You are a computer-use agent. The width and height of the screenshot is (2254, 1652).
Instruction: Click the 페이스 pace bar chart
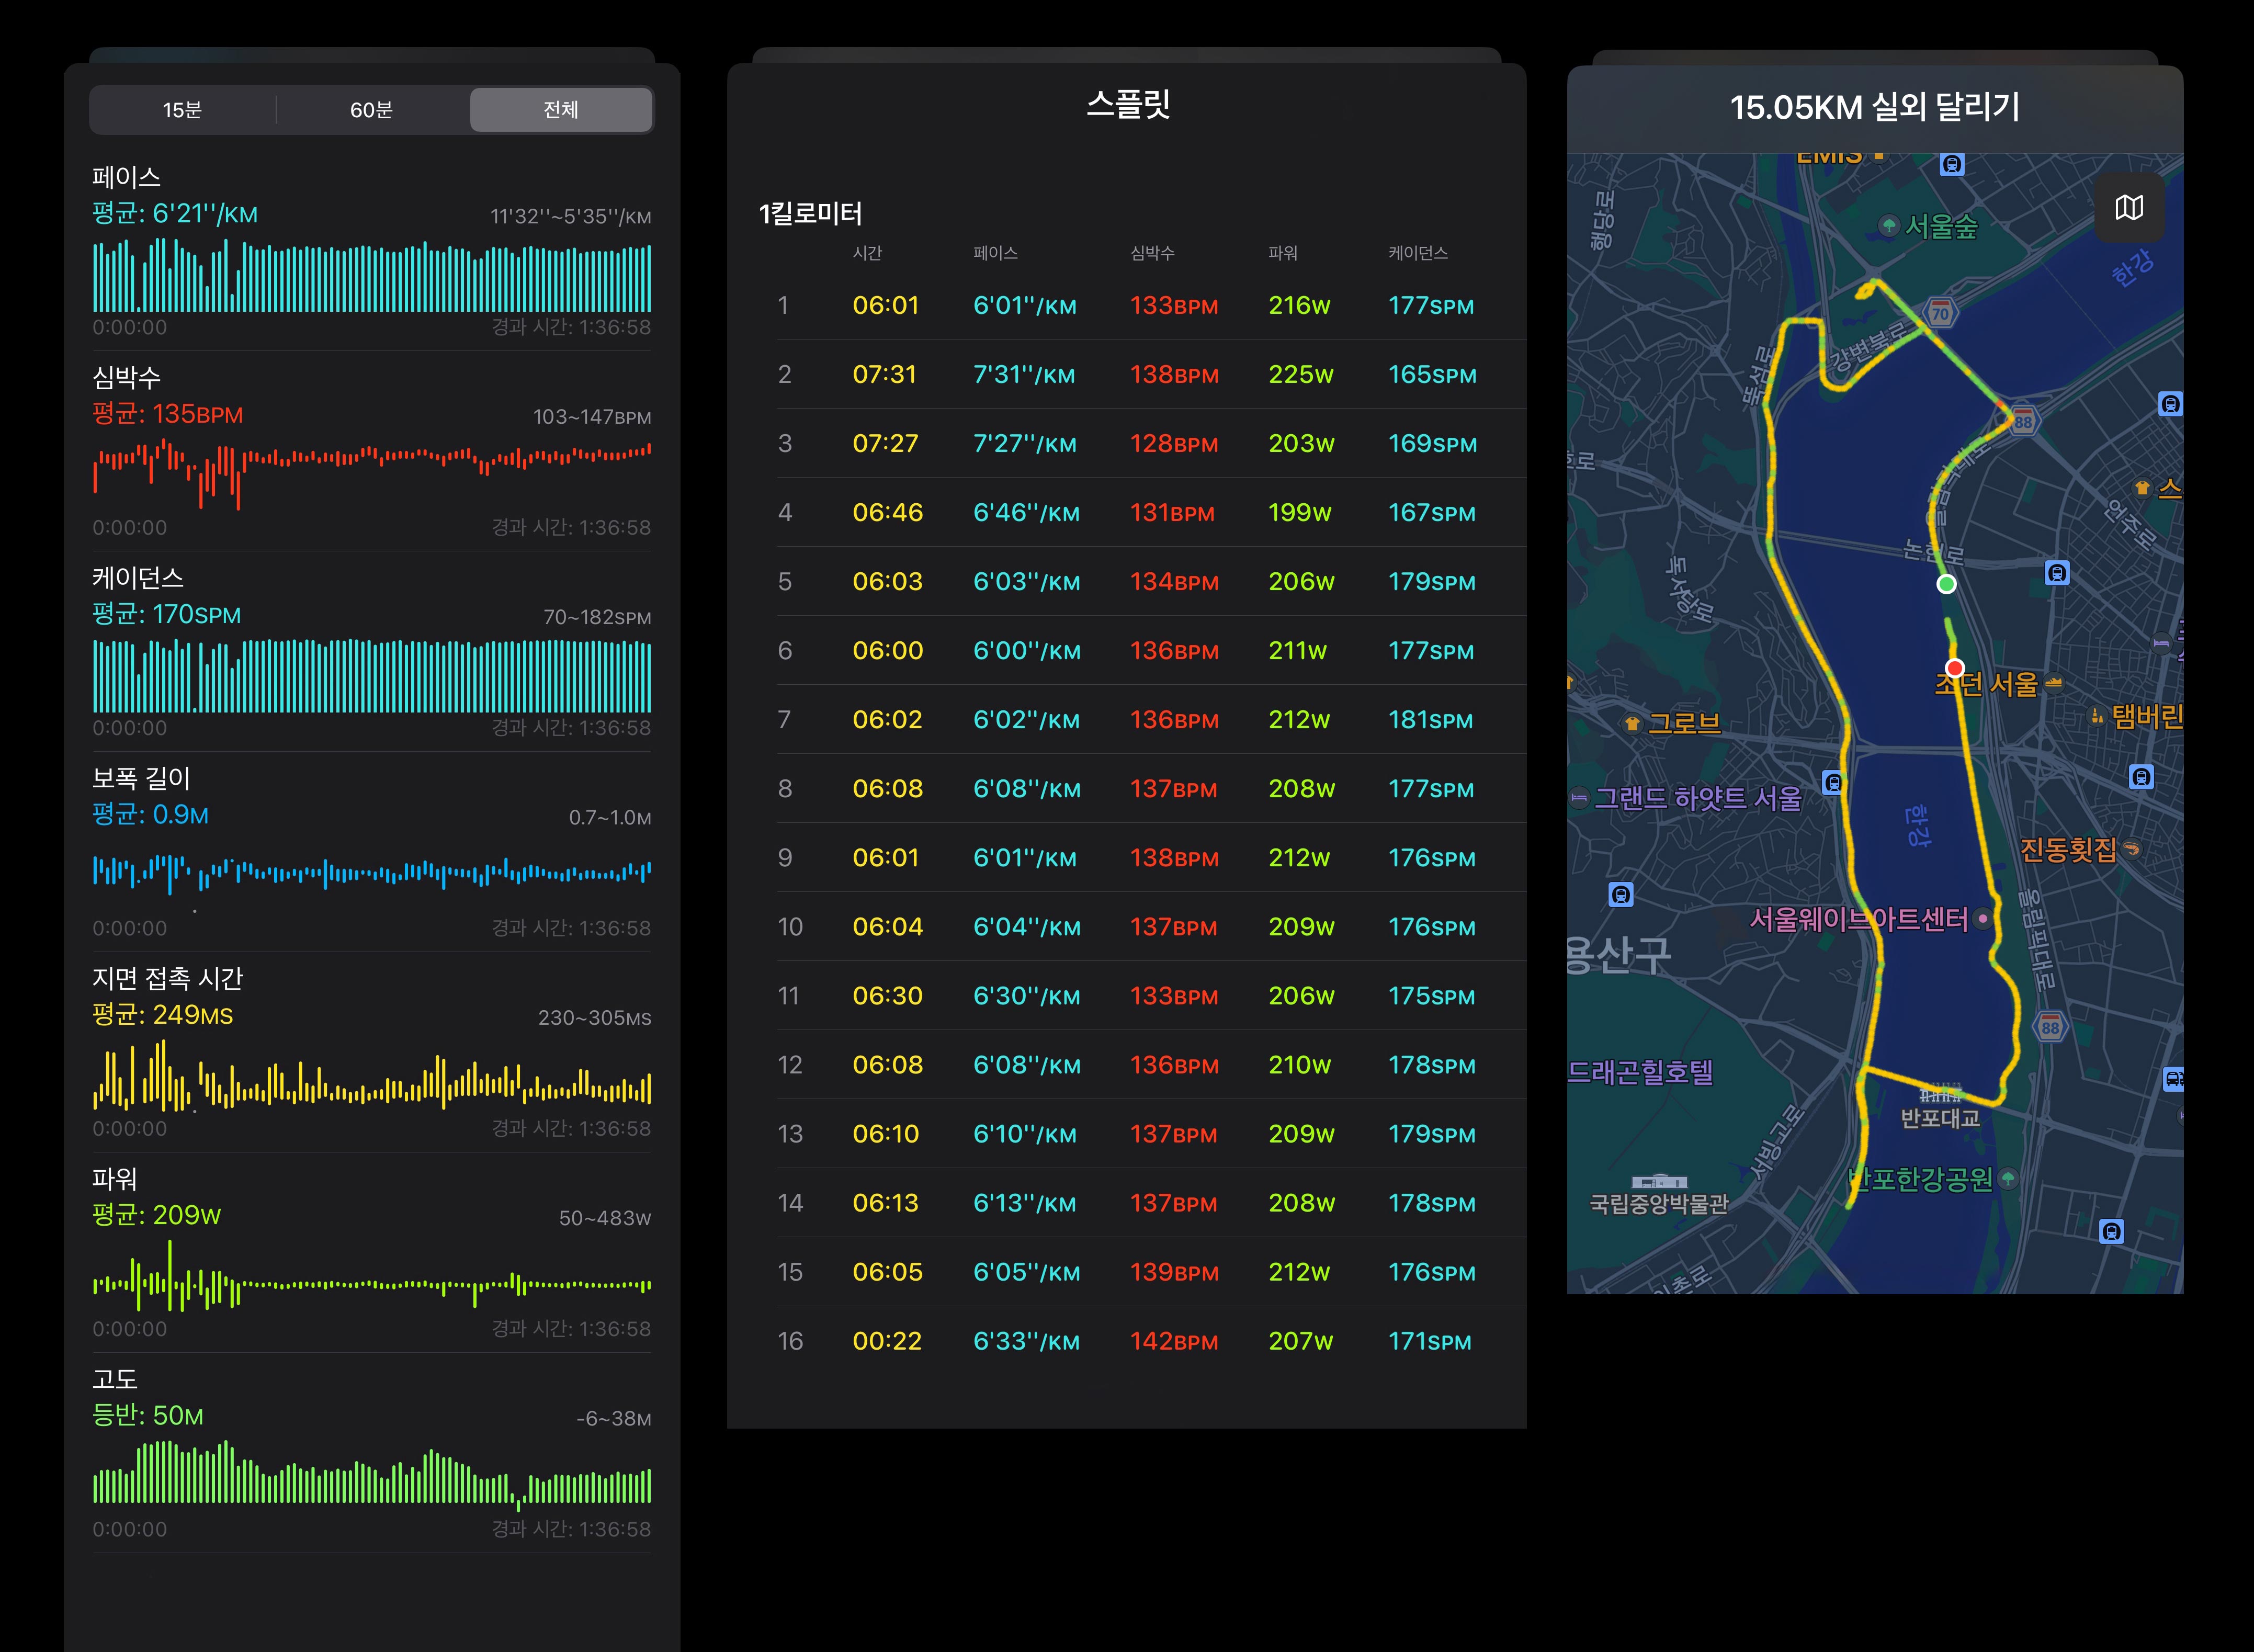pyautogui.click(x=372, y=276)
